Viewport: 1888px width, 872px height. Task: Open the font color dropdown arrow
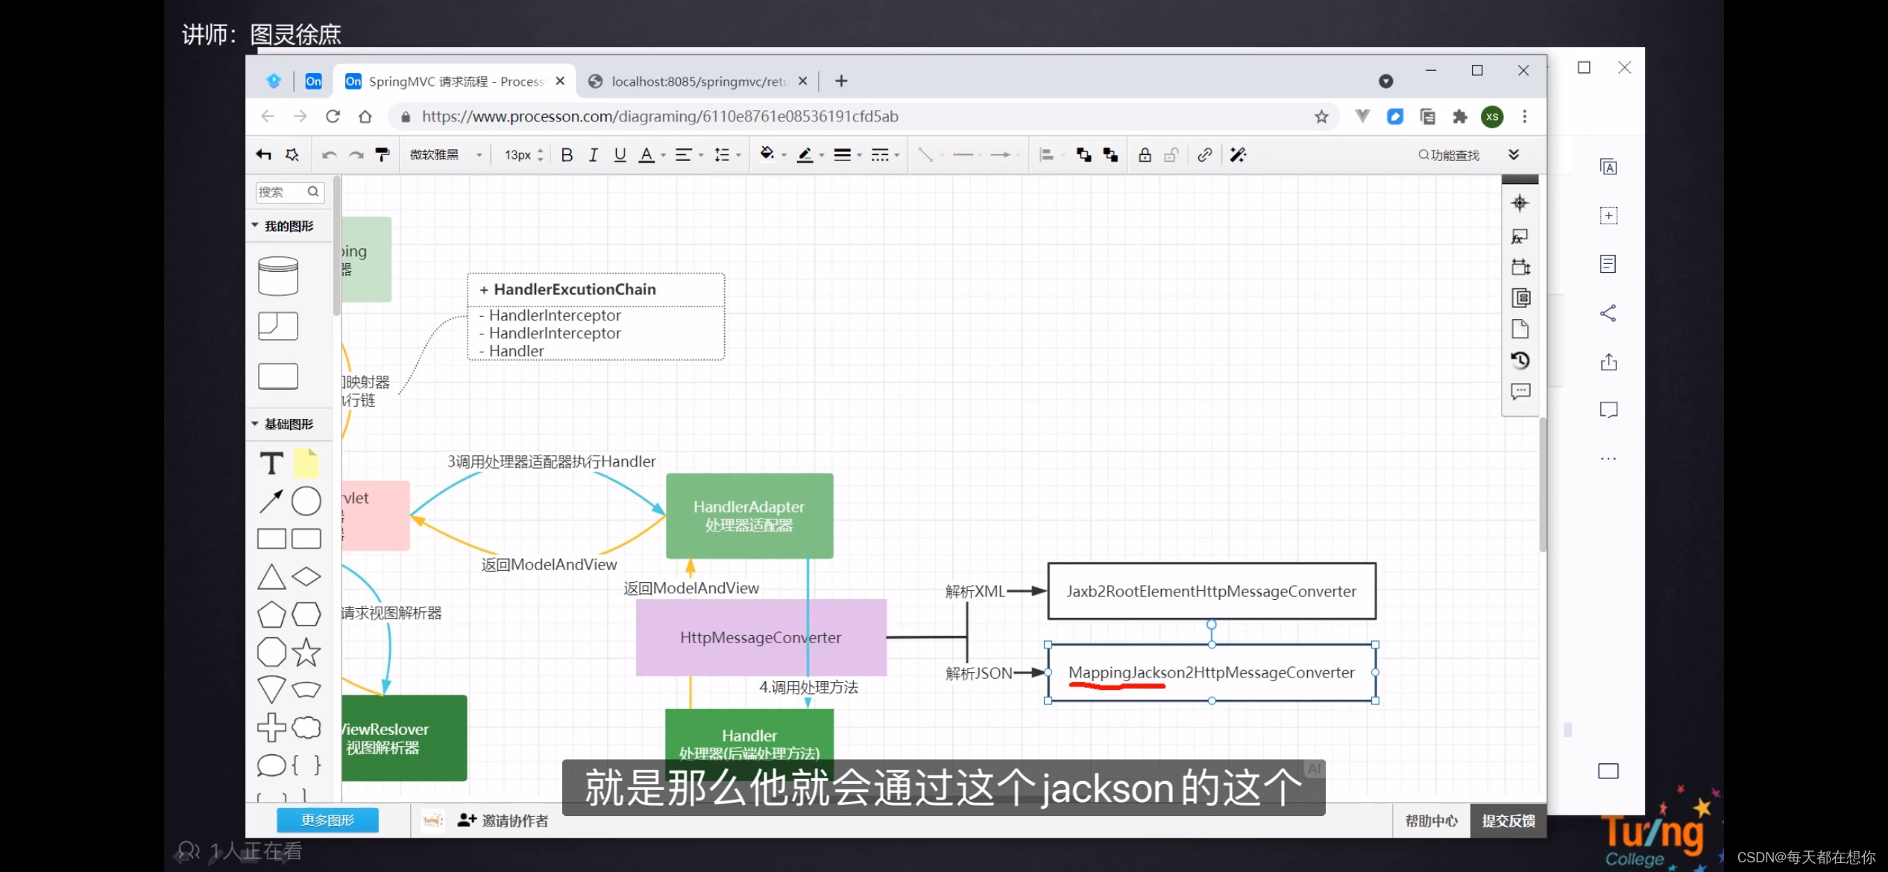(663, 156)
